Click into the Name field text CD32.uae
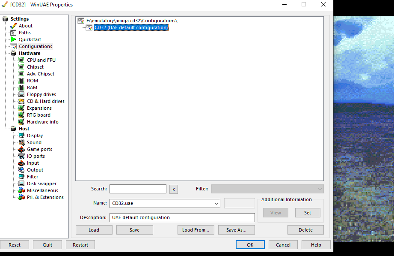Viewport: 394px width, 256px height. pos(122,203)
